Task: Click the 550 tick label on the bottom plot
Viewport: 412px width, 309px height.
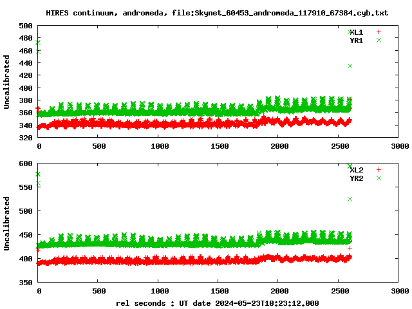Action: point(26,187)
